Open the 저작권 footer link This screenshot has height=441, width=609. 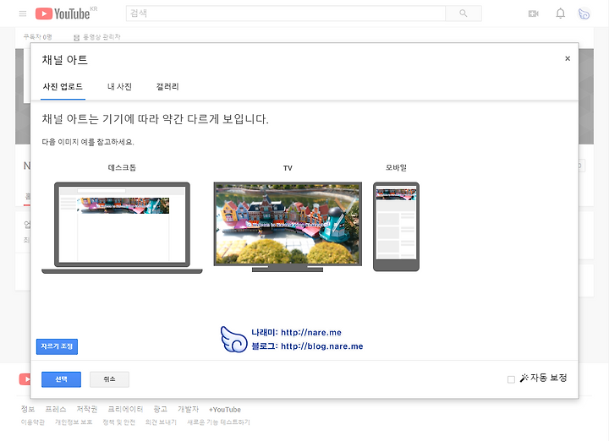click(87, 409)
